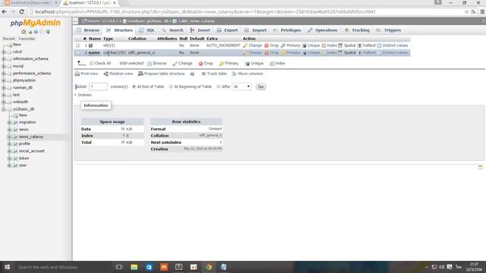
Task: Tick the checkbox for the id column
Action: (x=77, y=45)
